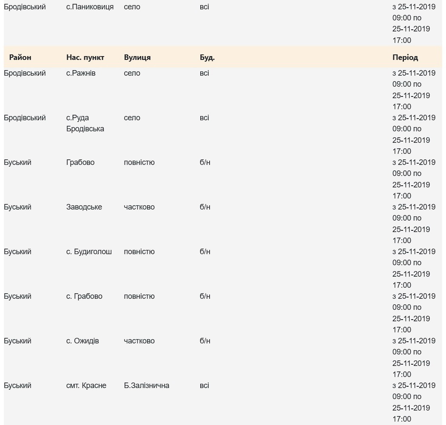Click всі in the смт. Красне row
This screenshot has width=446, height=425.
click(x=204, y=385)
